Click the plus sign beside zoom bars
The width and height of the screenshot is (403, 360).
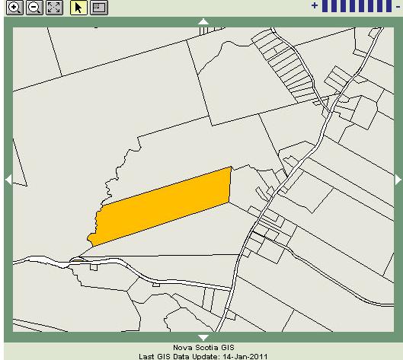[315, 5]
